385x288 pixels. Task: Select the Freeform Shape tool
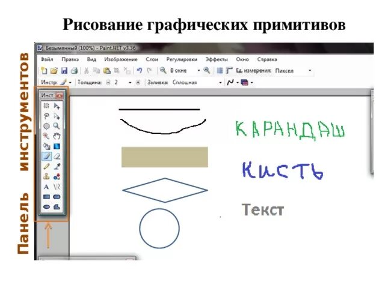[x=57, y=207]
